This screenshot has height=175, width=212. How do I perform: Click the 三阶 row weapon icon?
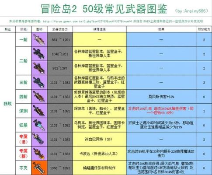(39, 82)
